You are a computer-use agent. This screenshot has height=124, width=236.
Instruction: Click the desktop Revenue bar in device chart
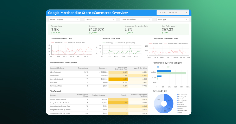pyautogui.click(x=171, y=73)
